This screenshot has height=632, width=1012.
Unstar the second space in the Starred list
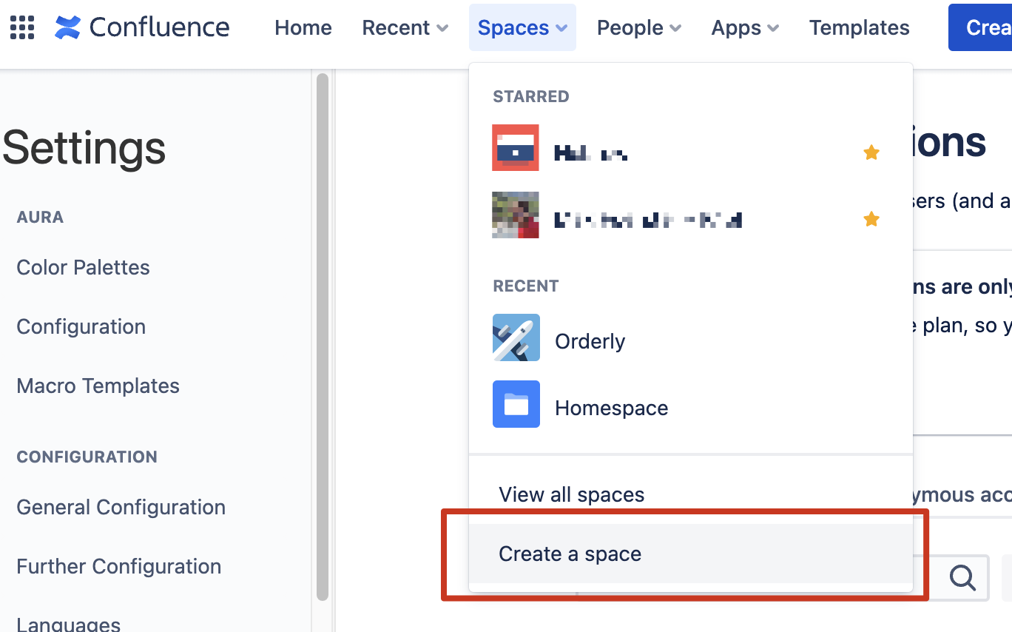coord(871,219)
